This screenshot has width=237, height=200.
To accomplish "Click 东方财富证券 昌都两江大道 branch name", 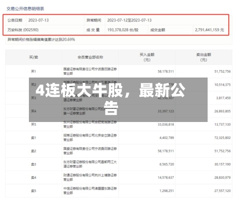I will coord(90,164).
